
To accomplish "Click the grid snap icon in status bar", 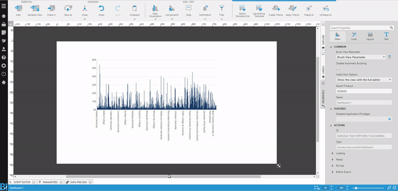I will coord(316,188).
